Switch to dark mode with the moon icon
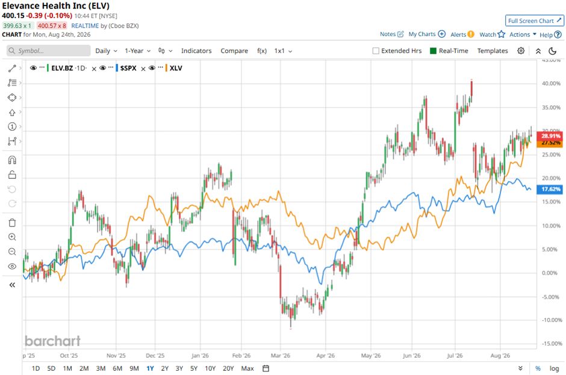This screenshot has width=566, height=375. coord(553,51)
